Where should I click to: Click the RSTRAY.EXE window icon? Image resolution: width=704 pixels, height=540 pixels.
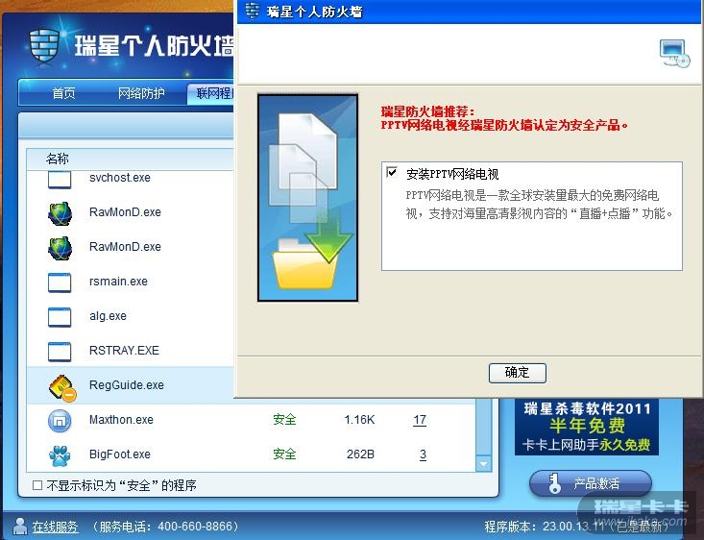60,352
